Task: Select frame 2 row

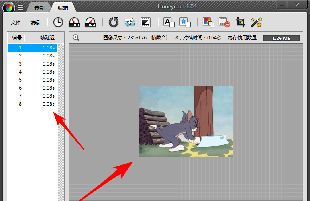Action: click(x=33, y=56)
